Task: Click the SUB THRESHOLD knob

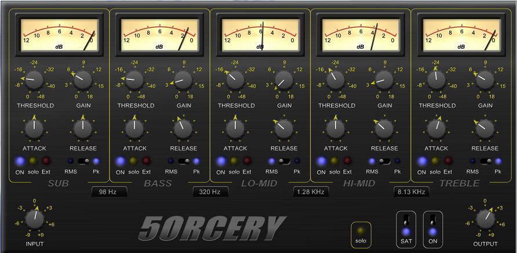Action: (x=34, y=79)
